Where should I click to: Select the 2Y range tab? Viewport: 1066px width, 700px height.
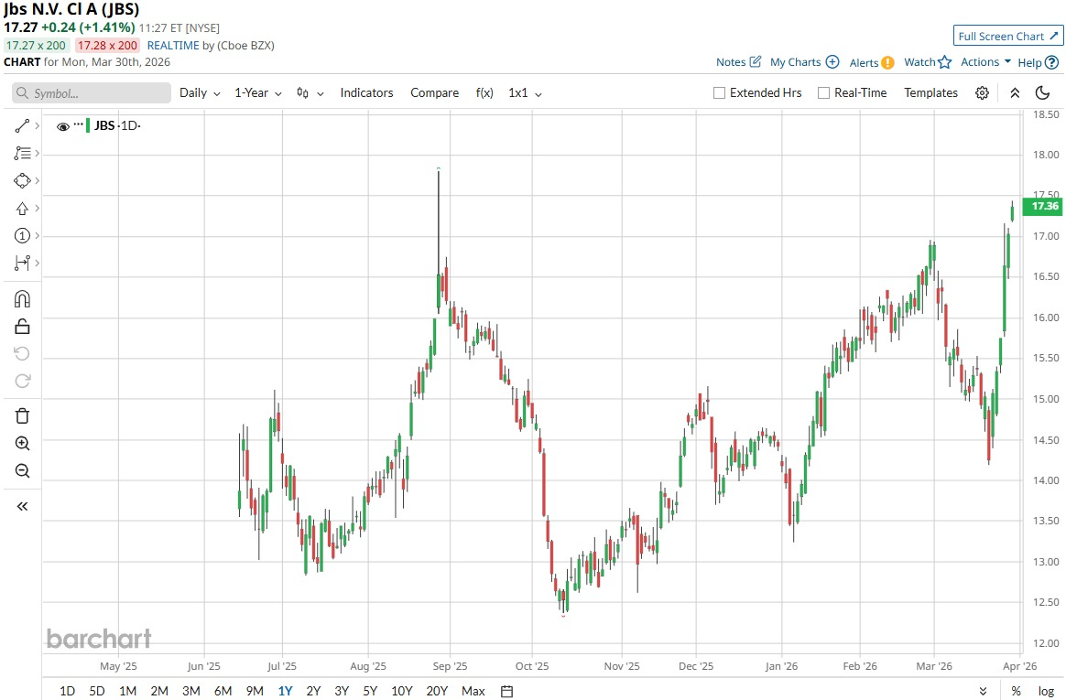pyautogui.click(x=313, y=691)
